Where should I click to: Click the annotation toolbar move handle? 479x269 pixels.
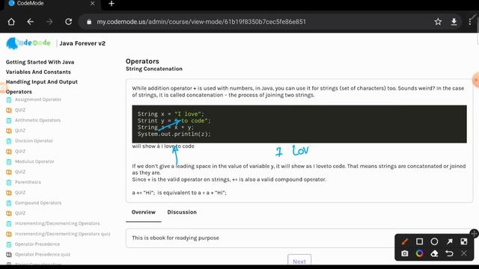click(474, 234)
